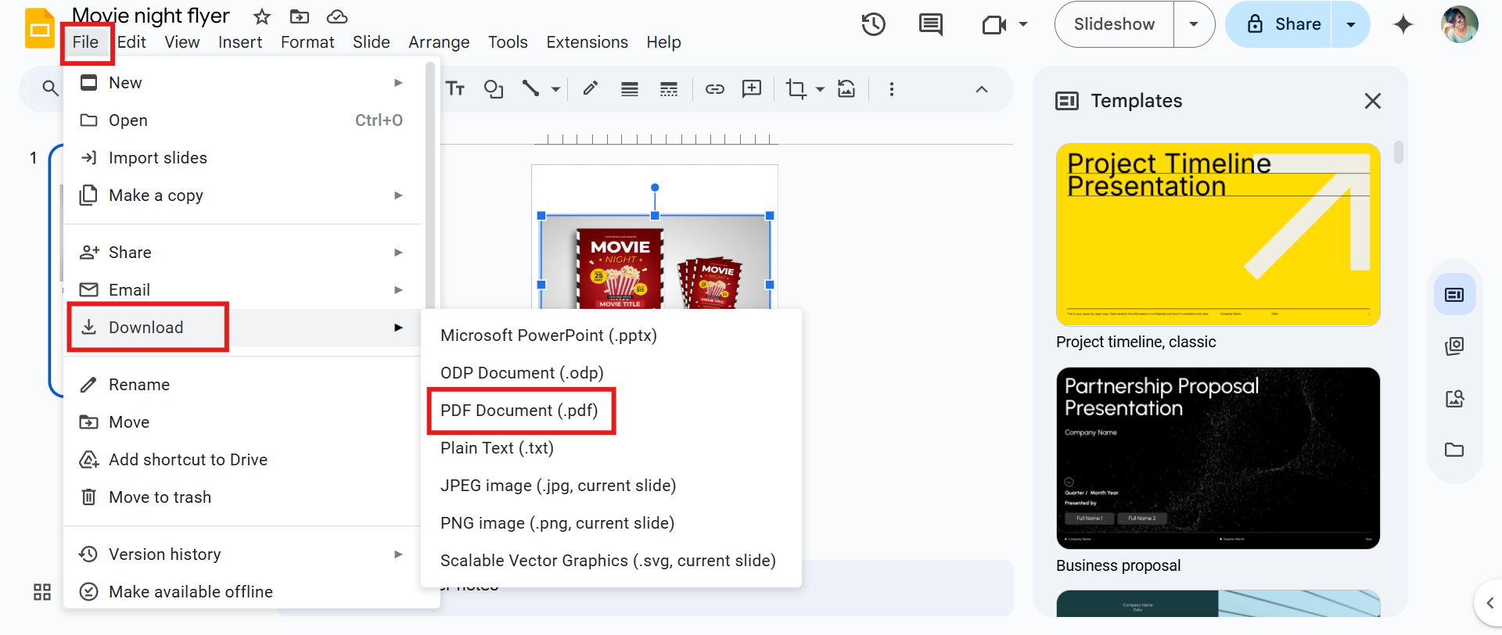This screenshot has width=1502, height=635.
Task: Open the second icon in right side rail
Action: [1454, 346]
